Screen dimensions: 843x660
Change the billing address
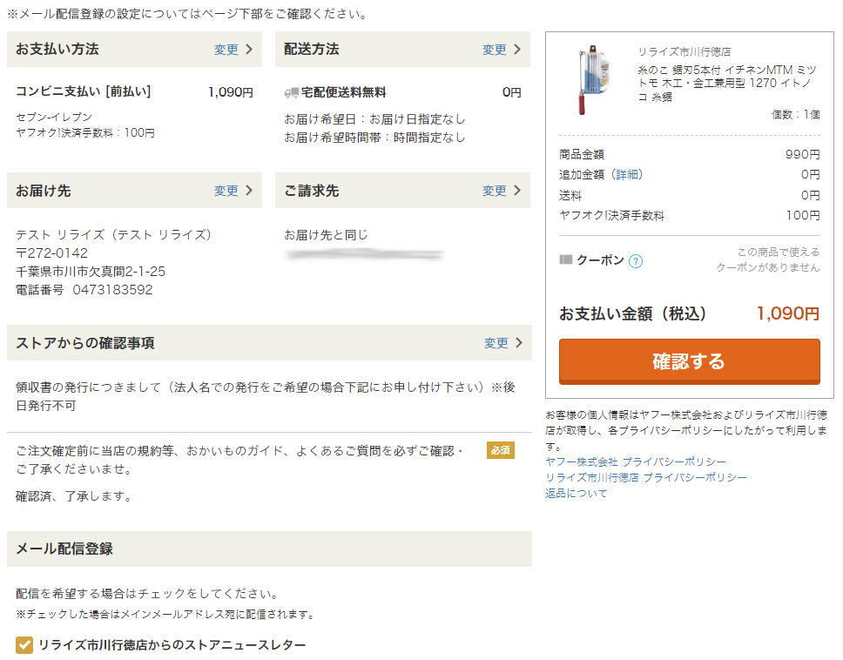point(495,191)
